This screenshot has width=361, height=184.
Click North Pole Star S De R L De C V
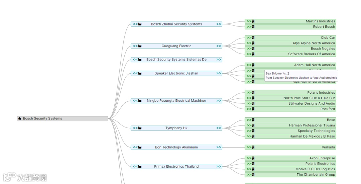(x=309, y=98)
